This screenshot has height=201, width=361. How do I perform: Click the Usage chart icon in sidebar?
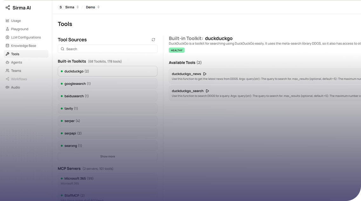7,21
